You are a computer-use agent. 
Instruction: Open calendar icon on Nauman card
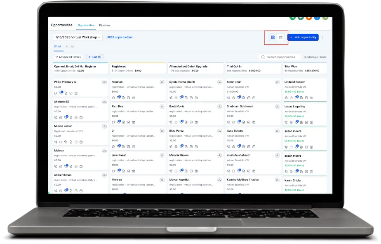(x=134, y=98)
